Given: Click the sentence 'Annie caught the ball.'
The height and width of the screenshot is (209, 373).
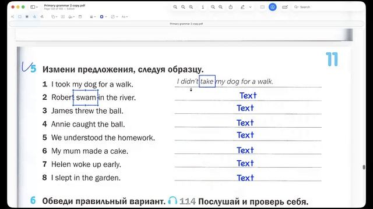Looking at the screenshot, I should click(x=88, y=124).
